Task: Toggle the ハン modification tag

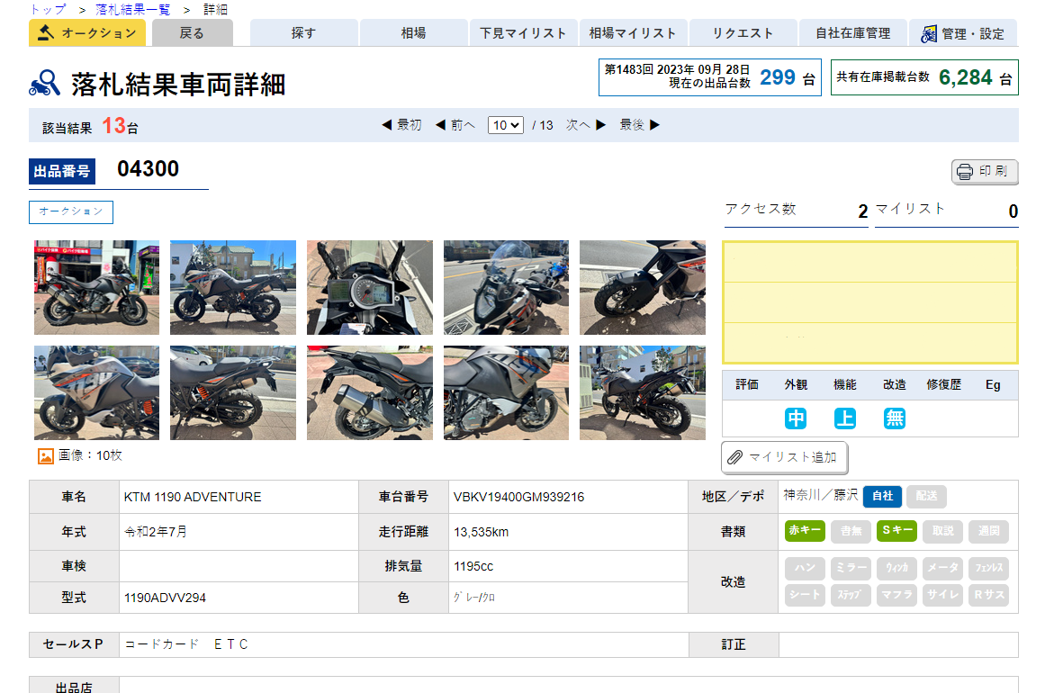Action: (805, 569)
